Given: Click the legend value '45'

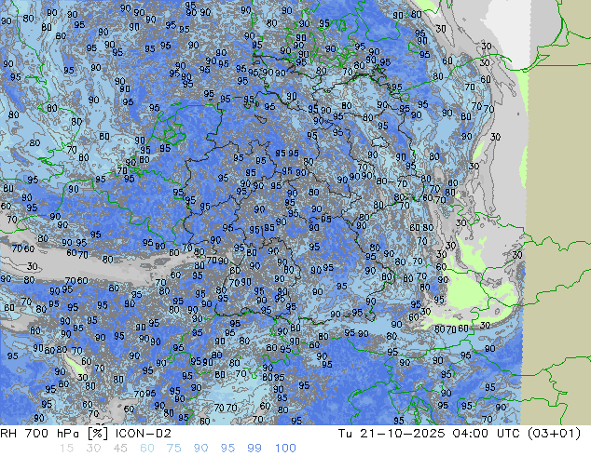Looking at the screenshot, I should [x=120, y=449].
